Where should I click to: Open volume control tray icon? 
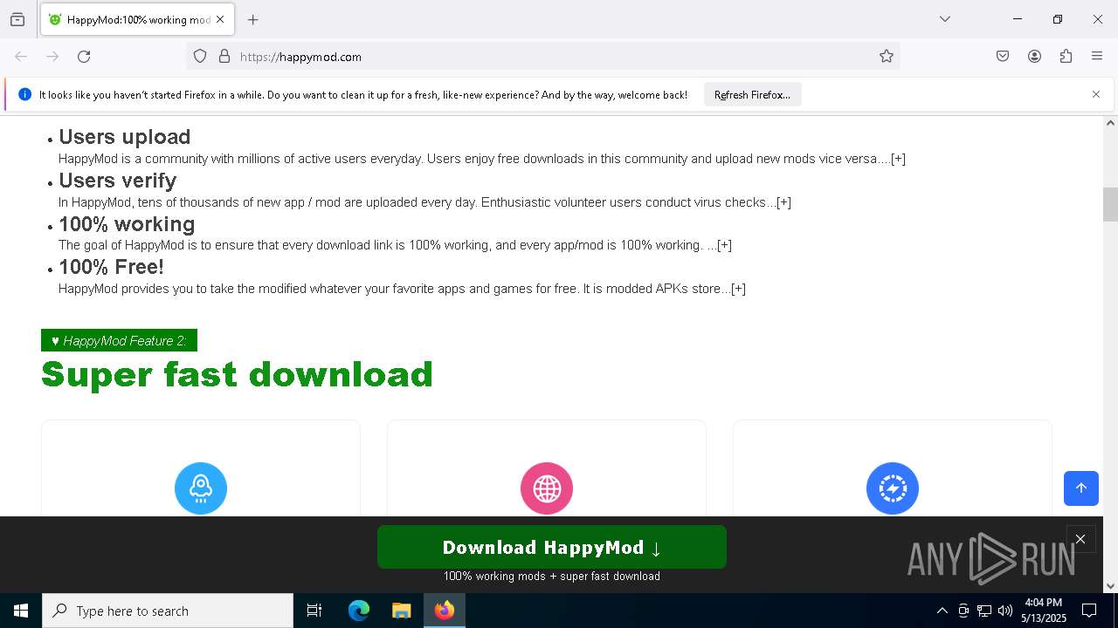coord(1005,611)
